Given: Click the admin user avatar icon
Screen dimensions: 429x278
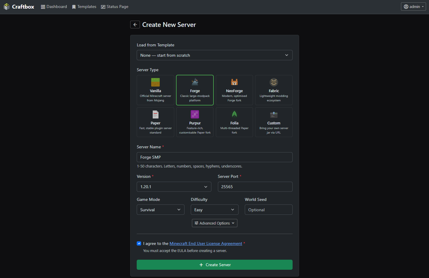Looking at the screenshot, I should [x=406, y=6].
